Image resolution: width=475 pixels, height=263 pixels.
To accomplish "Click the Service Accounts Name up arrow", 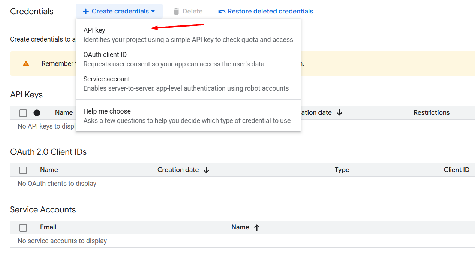I will click(257, 227).
